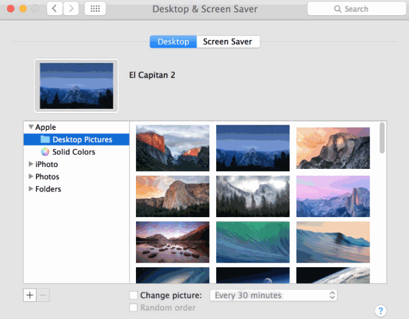
Task: Select Solid Colors color wheel icon
Action: (x=45, y=151)
